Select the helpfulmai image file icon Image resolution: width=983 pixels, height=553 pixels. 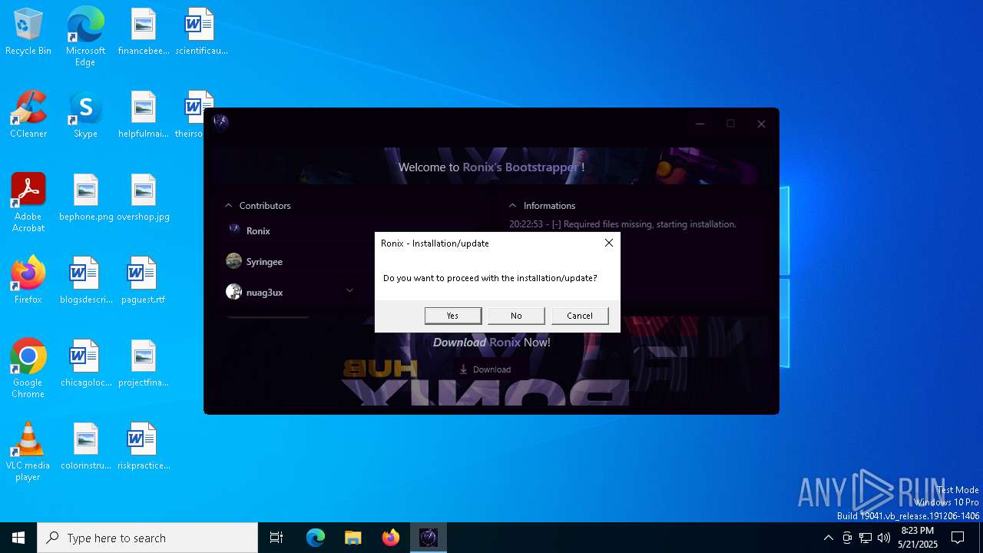tap(143, 115)
